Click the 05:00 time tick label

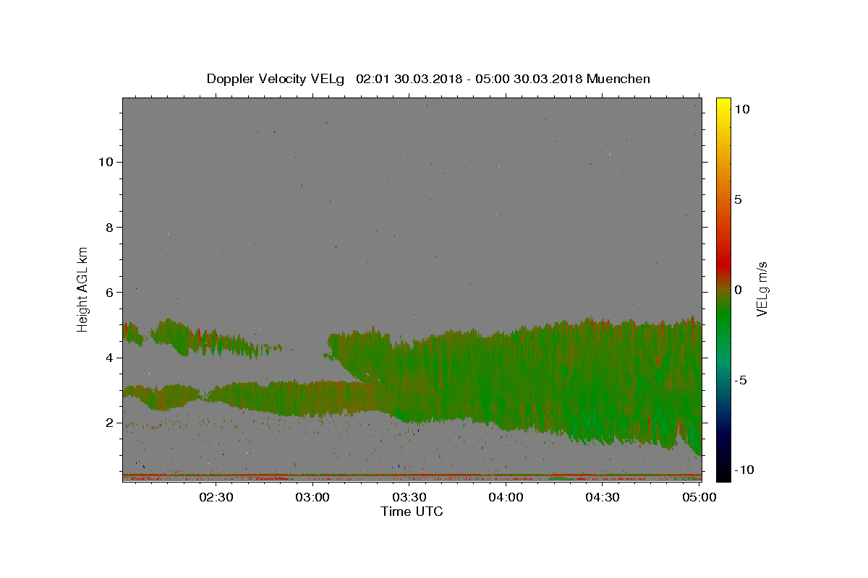[699, 497]
